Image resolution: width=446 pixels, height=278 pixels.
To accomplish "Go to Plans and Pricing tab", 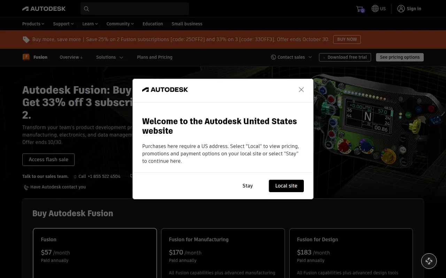I will coord(155,57).
